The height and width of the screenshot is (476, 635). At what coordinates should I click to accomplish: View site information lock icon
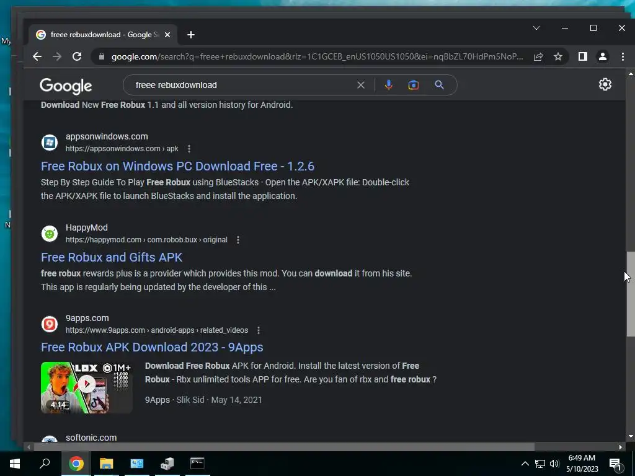pyautogui.click(x=102, y=56)
